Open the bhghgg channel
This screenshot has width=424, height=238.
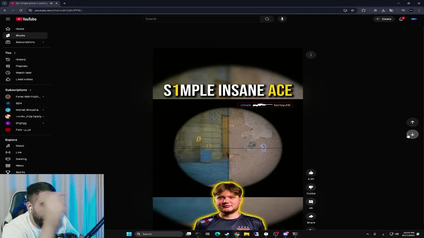click(25, 123)
